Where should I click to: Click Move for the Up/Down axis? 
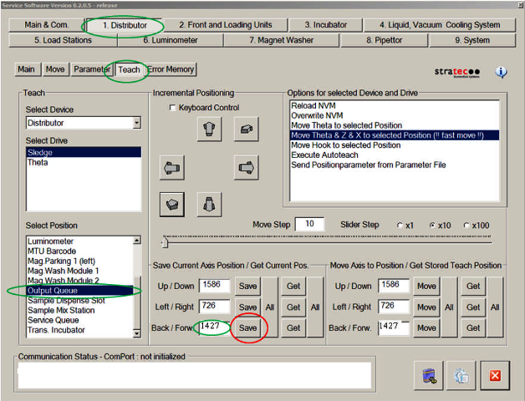click(426, 286)
